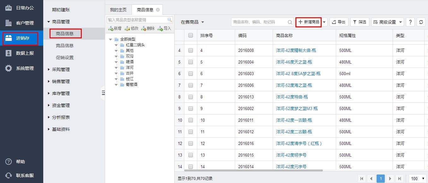Check the box for row 5
Image resolution: width=428 pixels, height=183 pixels.
pyautogui.click(x=191, y=62)
